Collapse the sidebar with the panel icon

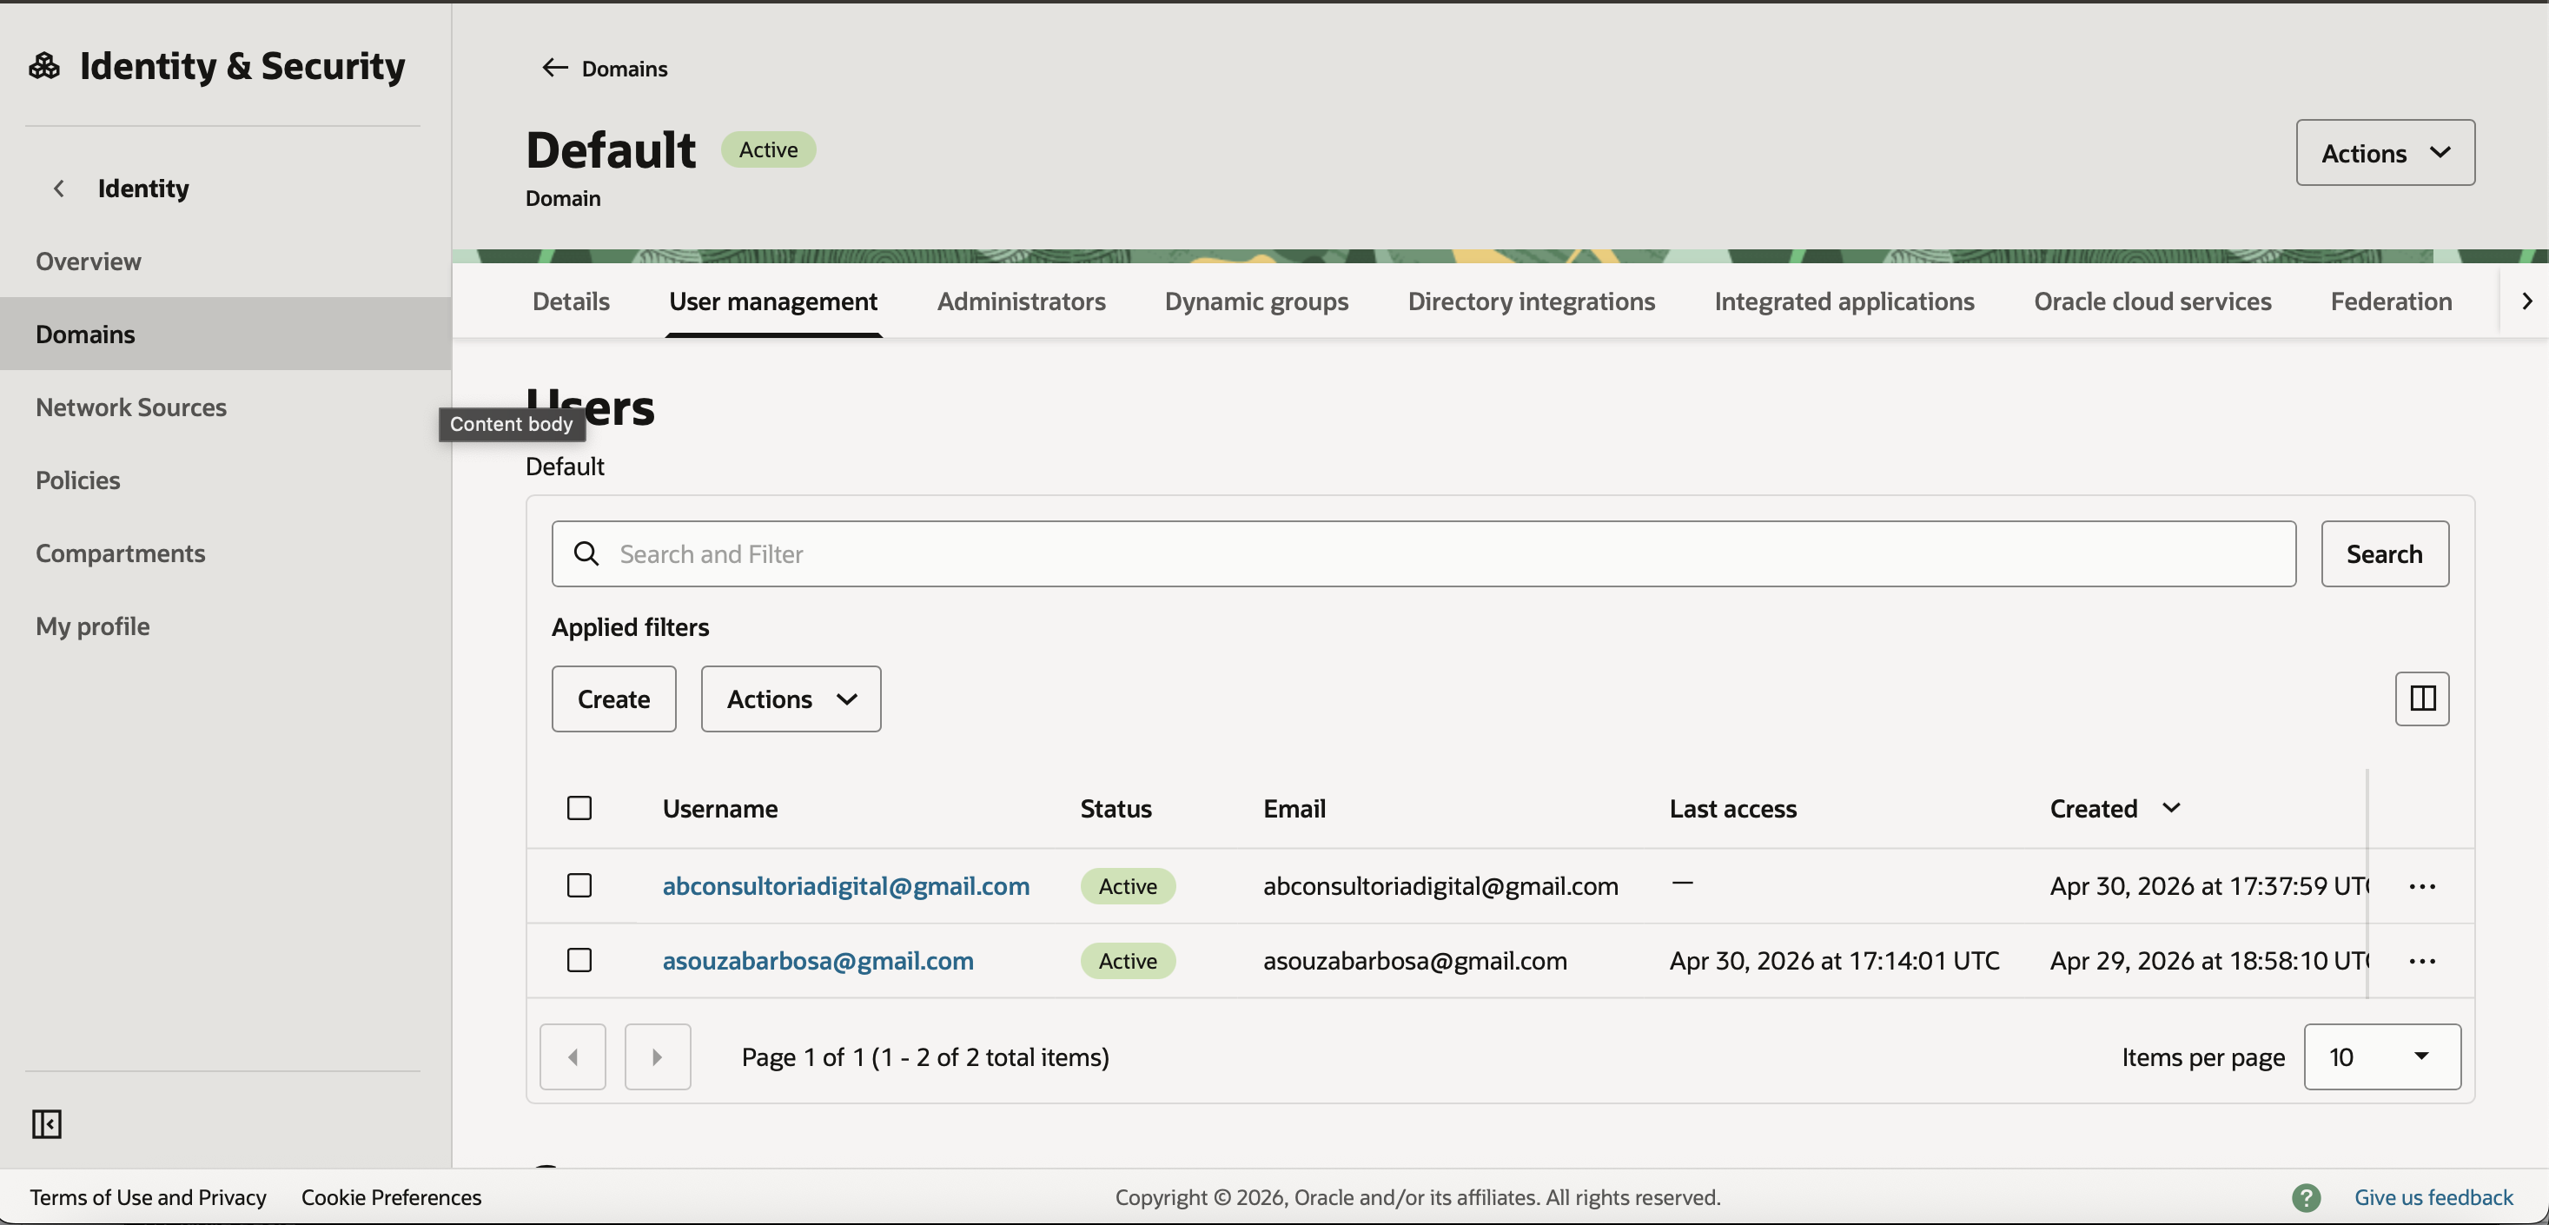pyautogui.click(x=47, y=1124)
